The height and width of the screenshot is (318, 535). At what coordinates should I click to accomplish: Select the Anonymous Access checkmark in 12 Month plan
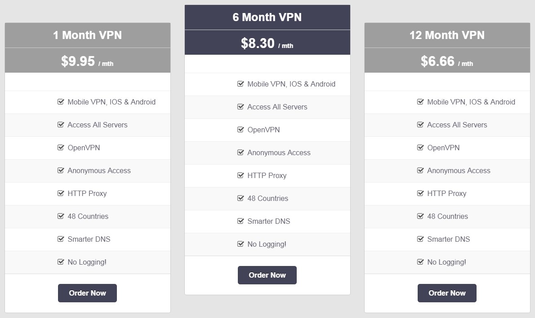[420, 170]
